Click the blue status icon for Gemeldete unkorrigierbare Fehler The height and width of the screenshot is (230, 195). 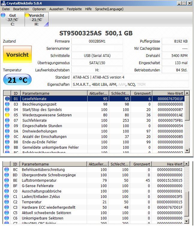(x=7, y=148)
